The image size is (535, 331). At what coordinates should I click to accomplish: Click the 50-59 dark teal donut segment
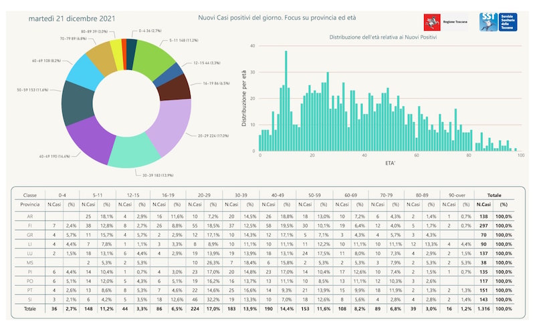tap(76, 102)
